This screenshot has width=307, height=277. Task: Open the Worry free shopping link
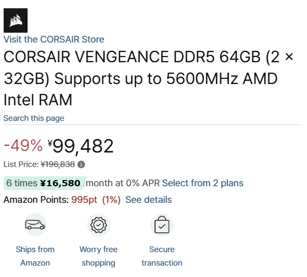point(98,256)
